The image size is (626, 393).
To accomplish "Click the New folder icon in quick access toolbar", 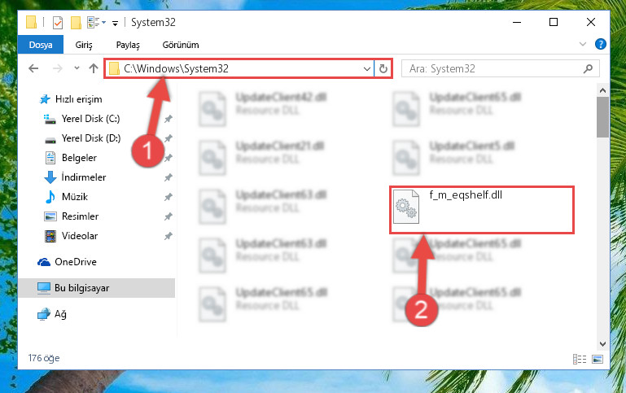I will pyautogui.click(x=76, y=22).
